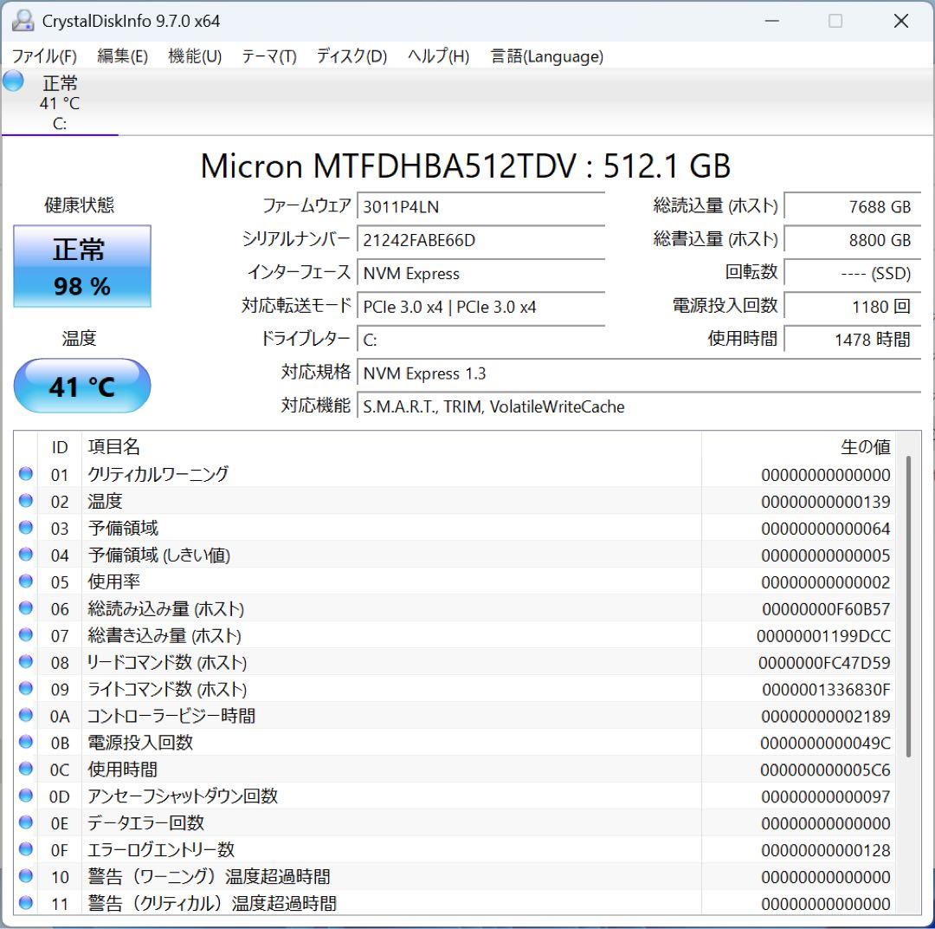Open the テーマ(T) menu
The image size is (935, 929).
click(x=271, y=56)
